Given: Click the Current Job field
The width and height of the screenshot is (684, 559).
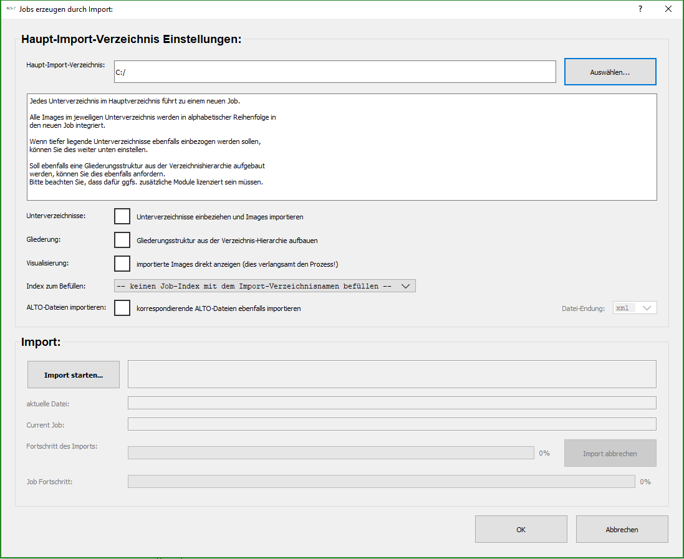Looking at the screenshot, I should (392, 424).
